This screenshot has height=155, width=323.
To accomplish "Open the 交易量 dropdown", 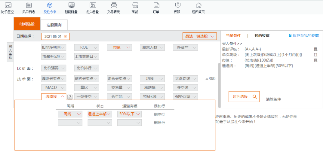I will (119, 87).
